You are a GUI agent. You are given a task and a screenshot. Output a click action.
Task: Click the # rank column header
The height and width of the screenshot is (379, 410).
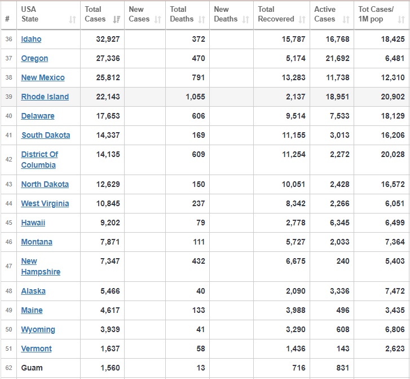point(7,19)
